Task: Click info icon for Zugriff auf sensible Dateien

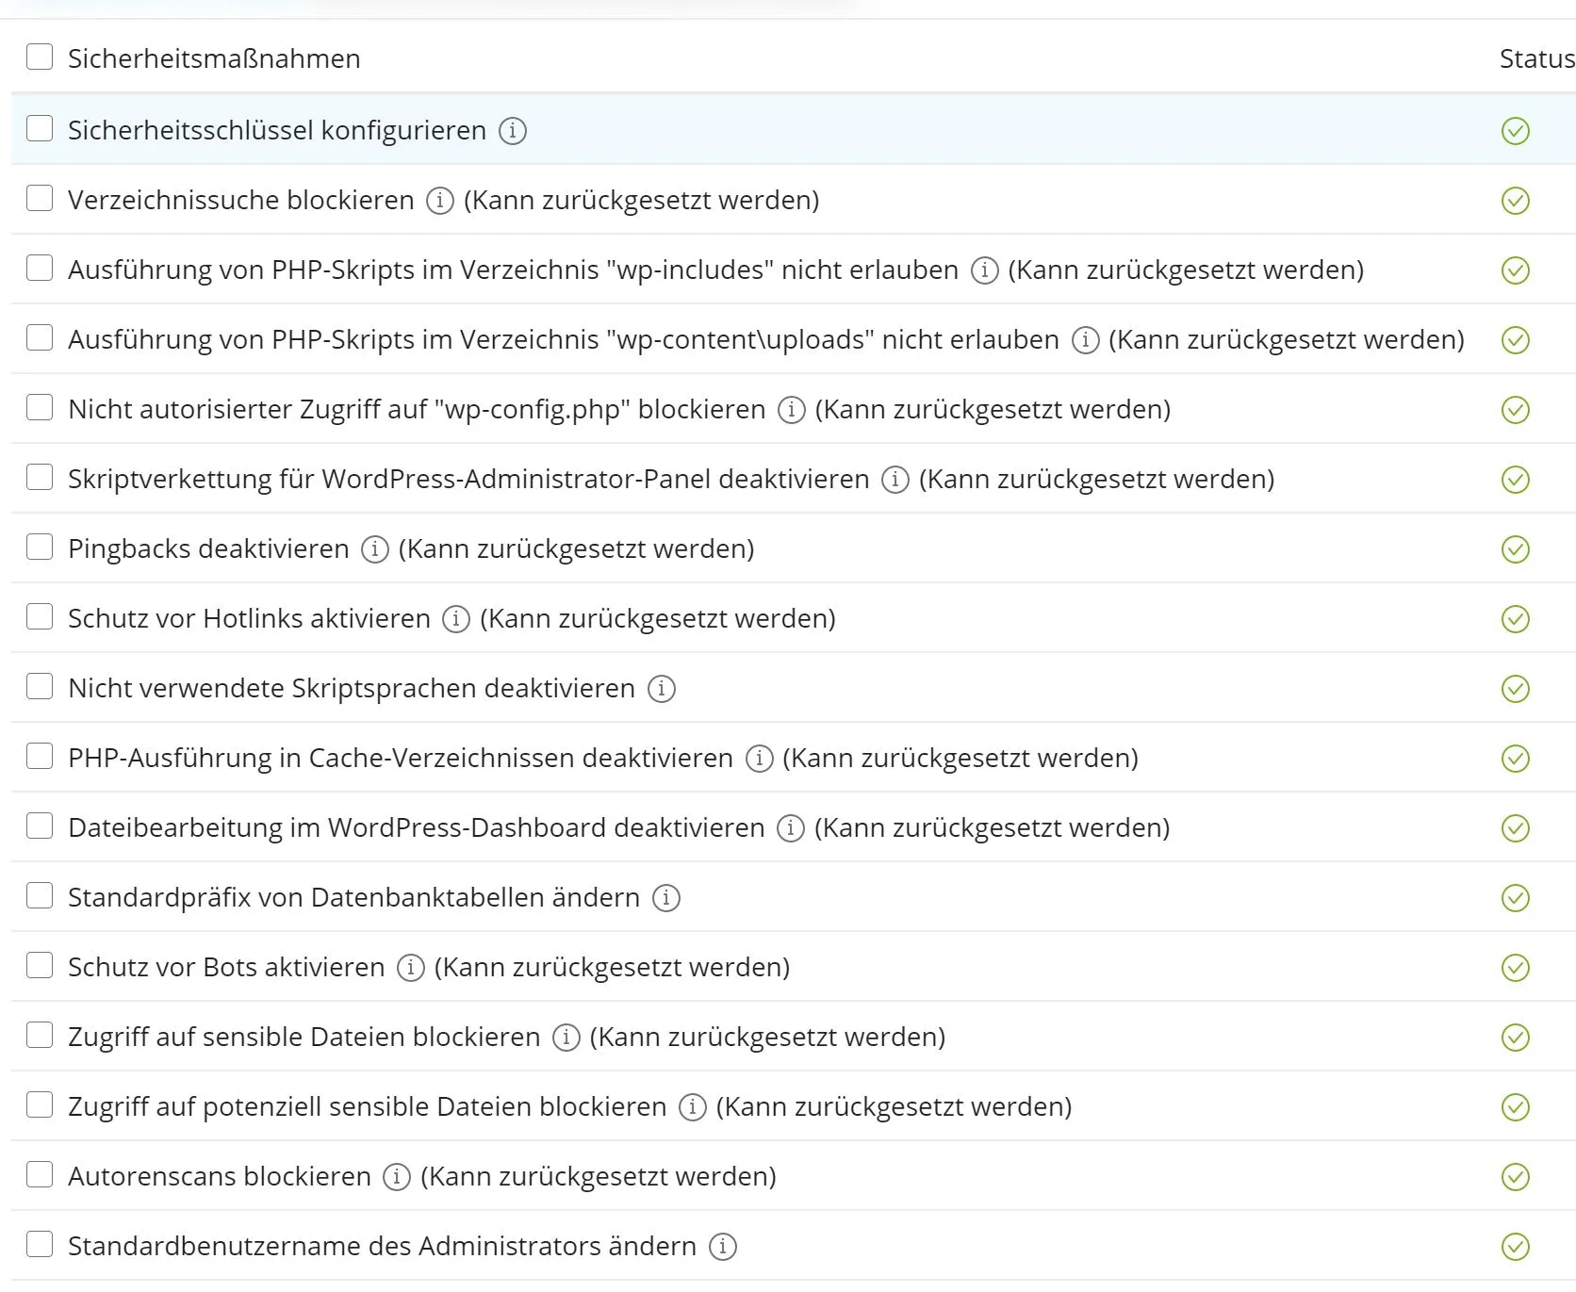Action: (x=566, y=1037)
